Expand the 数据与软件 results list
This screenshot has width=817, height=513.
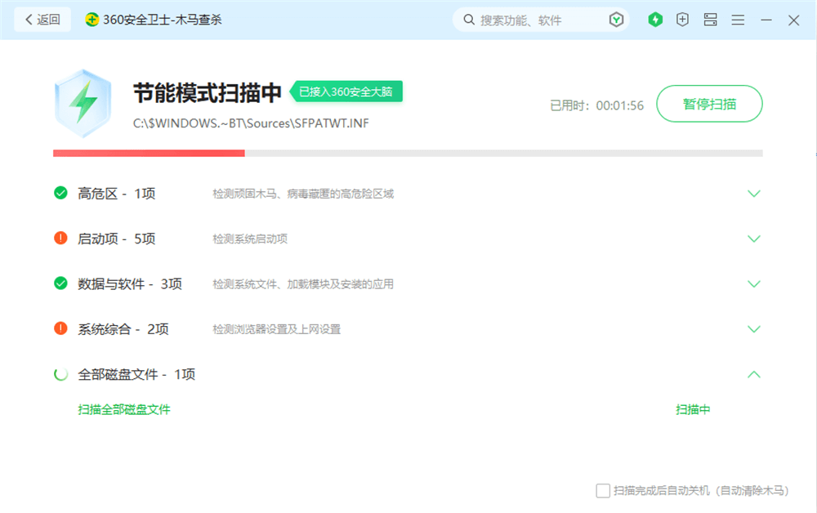coord(753,283)
